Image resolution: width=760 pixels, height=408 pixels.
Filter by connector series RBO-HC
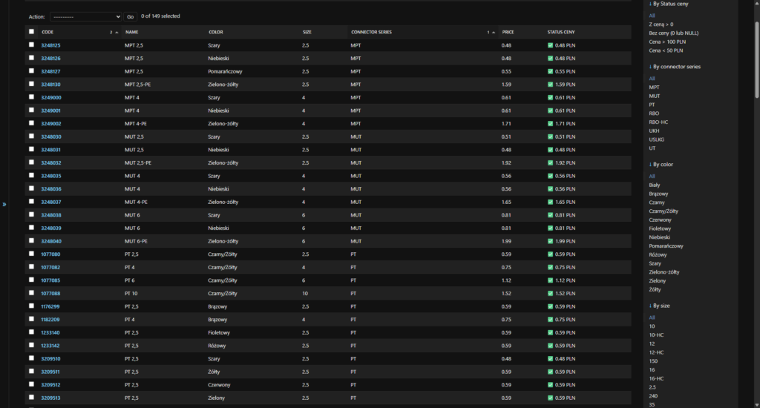659,122
